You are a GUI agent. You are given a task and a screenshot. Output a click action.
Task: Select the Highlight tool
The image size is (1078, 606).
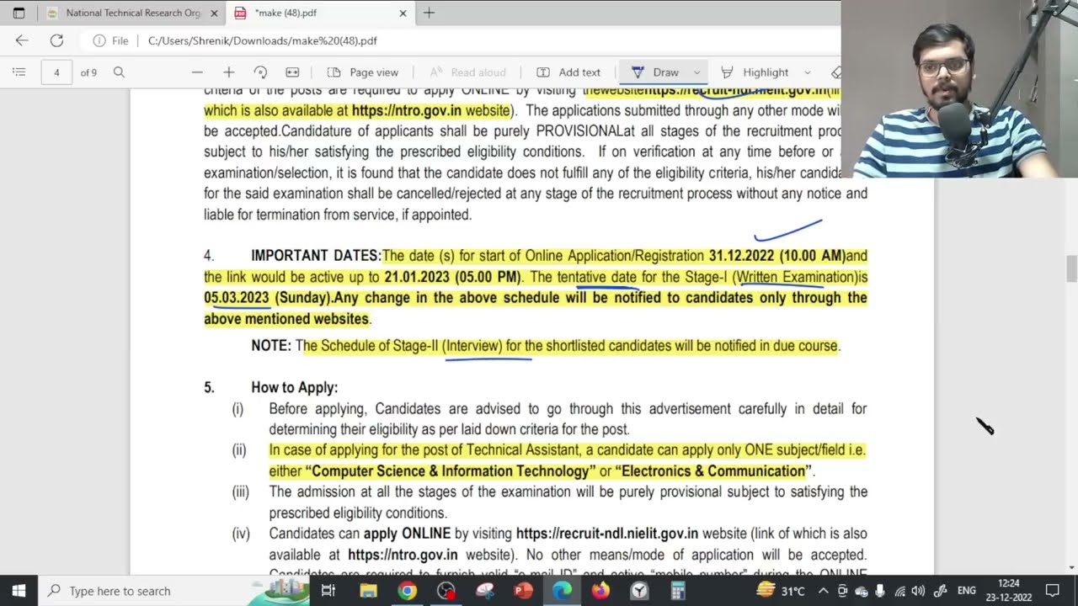coord(755,72)
